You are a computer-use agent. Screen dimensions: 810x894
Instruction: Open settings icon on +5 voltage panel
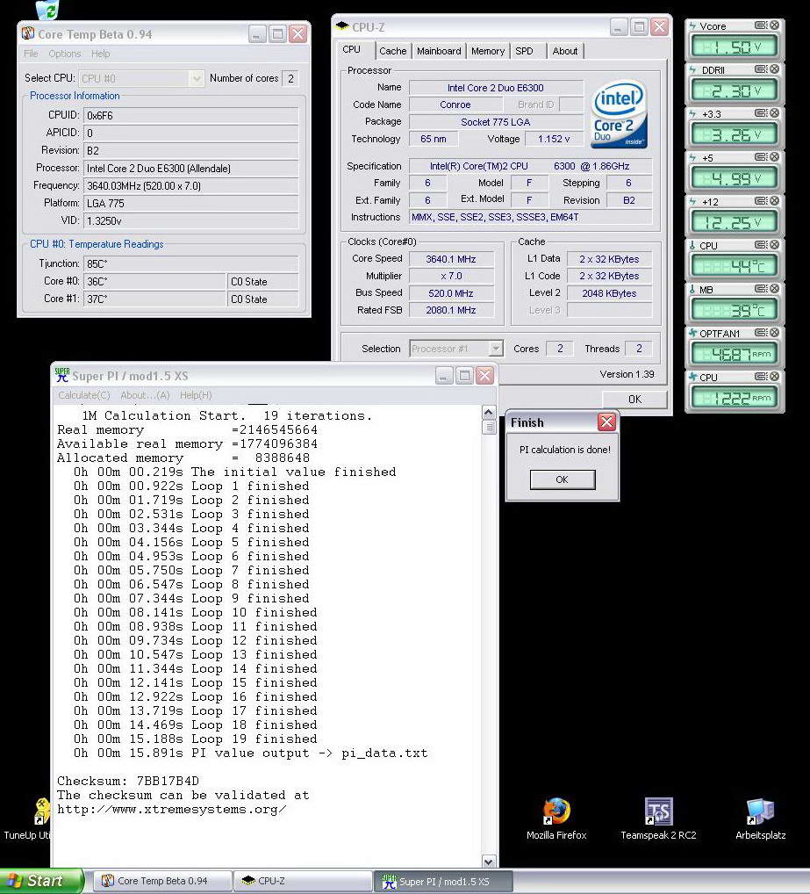coord(761,157)
